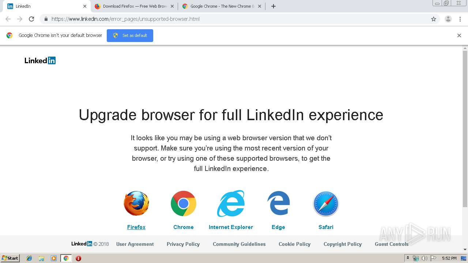Open the file explorer folder in taskbar
This screenshot has width=468, height=263.
click(41, 258)
